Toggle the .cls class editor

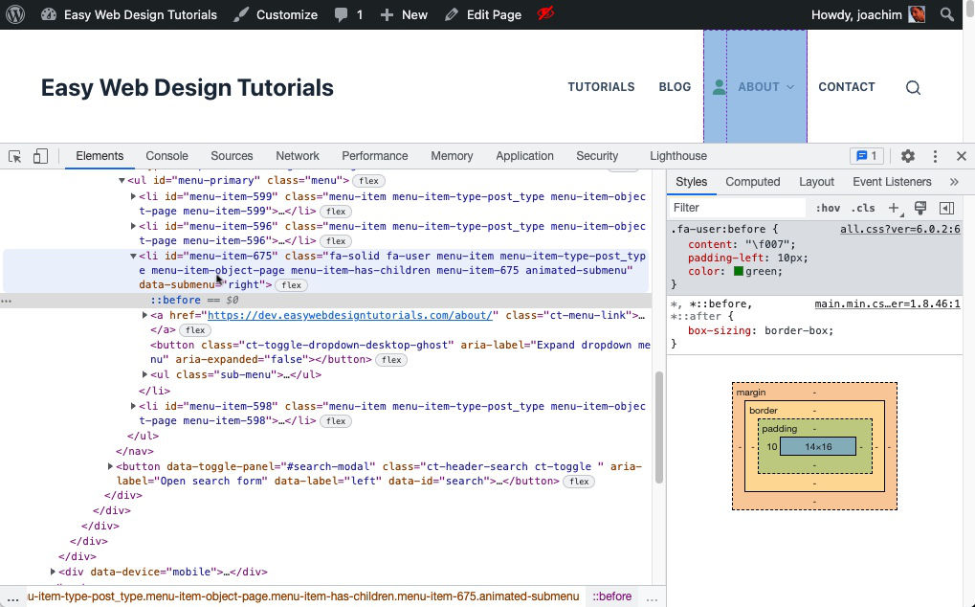(862, 208)
